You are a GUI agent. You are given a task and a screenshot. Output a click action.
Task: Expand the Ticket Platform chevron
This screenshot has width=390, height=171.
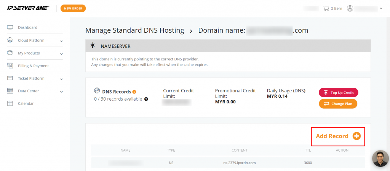coord(61,79)
